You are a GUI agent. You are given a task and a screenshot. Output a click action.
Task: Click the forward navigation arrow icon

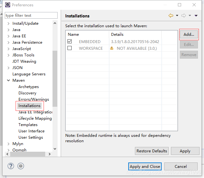(x=184, y=16)
